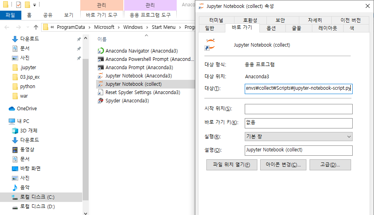Click the 이름 column header

102,39
